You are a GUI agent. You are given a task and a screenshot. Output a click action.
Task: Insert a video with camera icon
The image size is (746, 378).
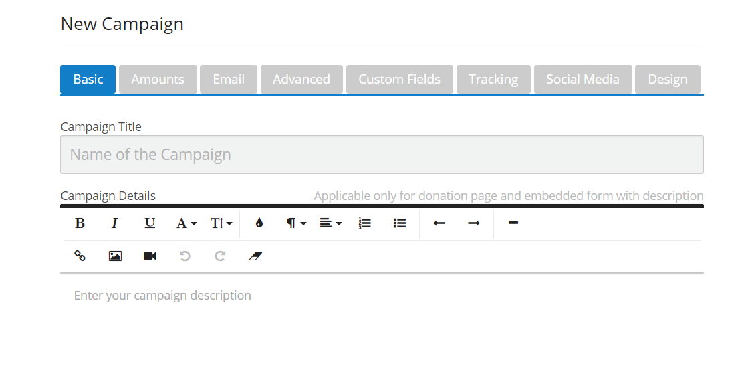[x=150, y=256]
